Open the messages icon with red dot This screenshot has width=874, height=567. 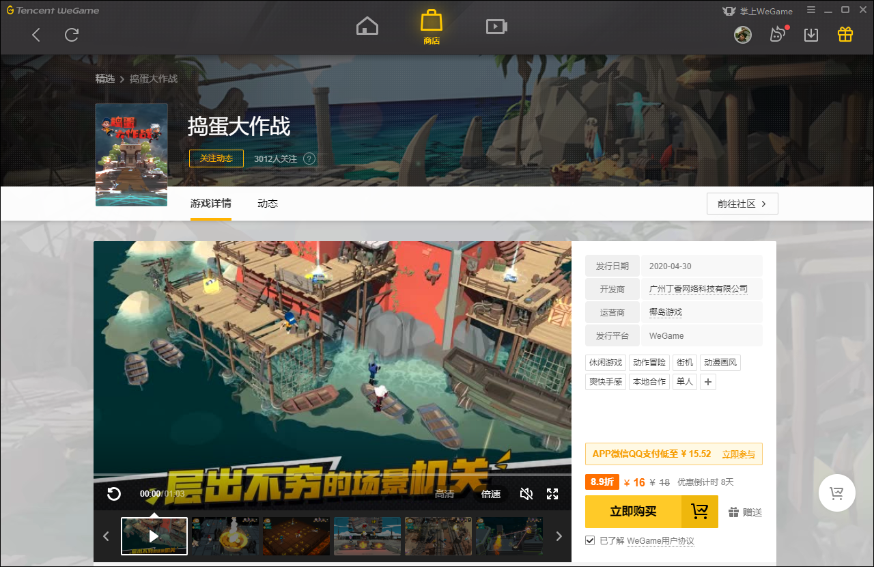[x=778, y=35]
